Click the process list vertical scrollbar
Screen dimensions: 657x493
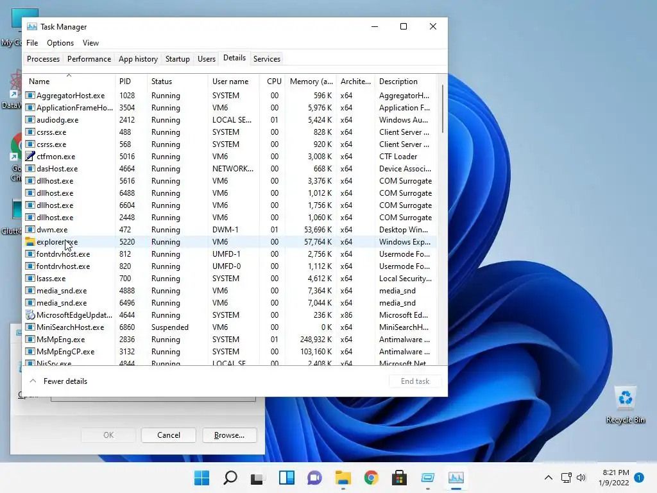443,109
